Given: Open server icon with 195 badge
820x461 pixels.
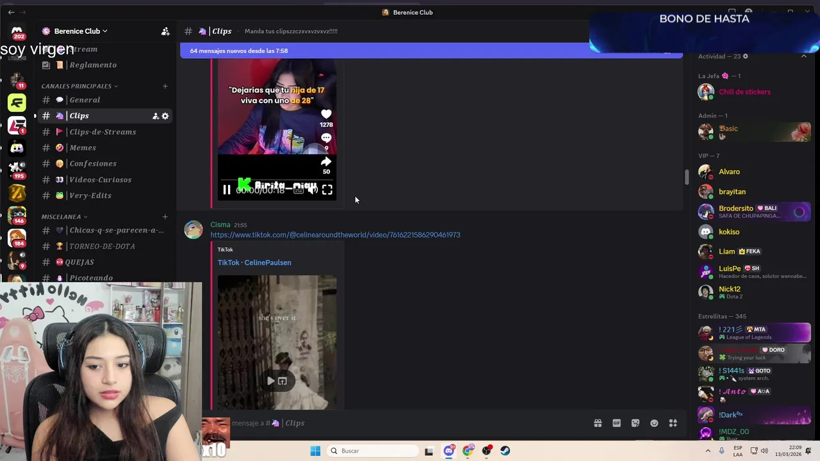Looking at the screenshot, I should point(17,170).
